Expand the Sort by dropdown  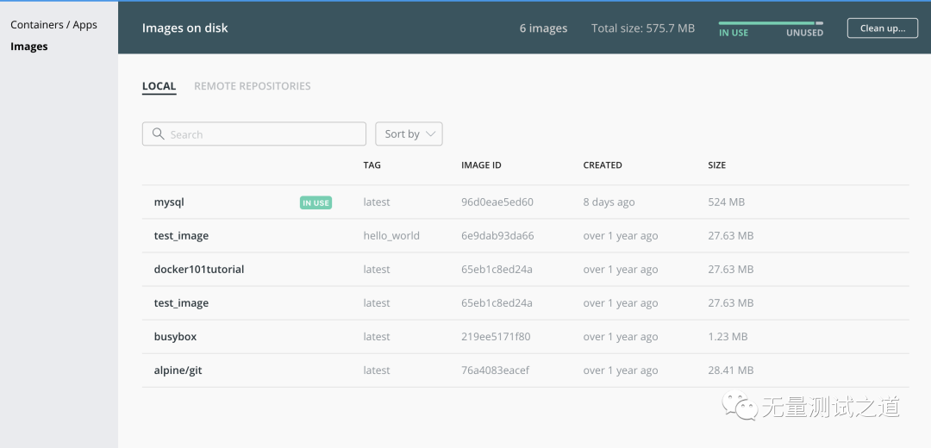[409, 134]
